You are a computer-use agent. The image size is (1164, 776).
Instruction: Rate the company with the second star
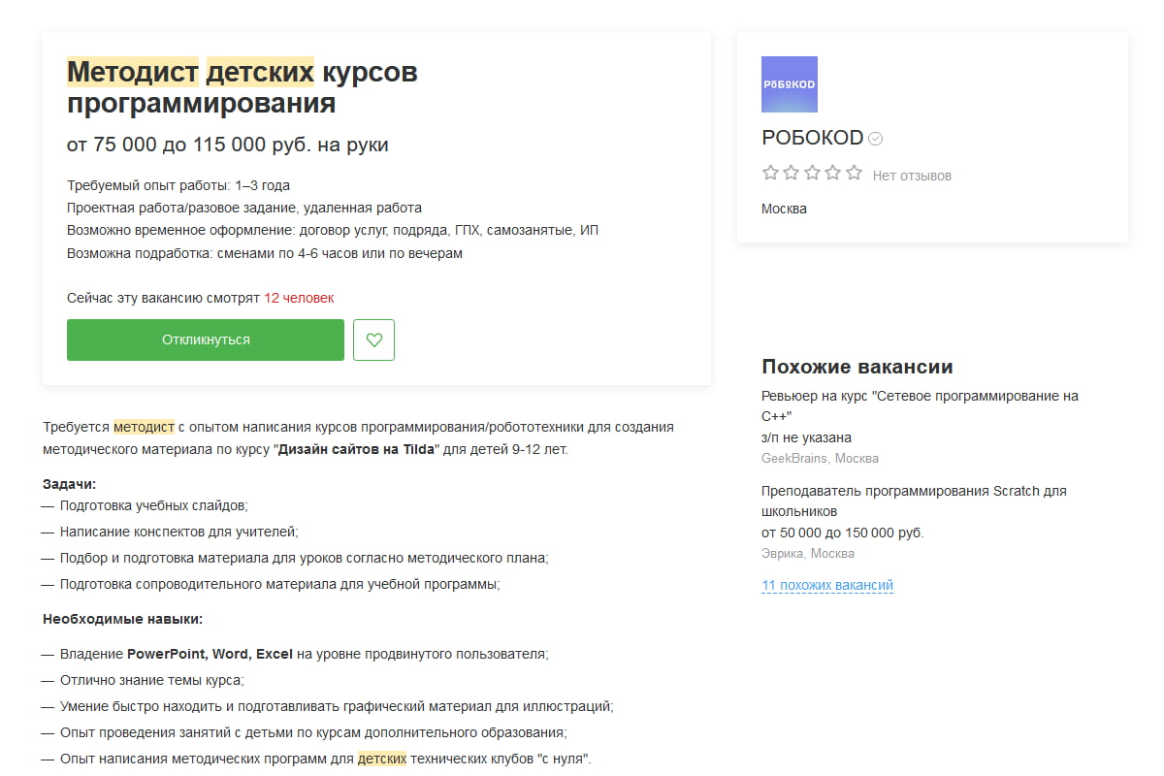coord(792,172)
